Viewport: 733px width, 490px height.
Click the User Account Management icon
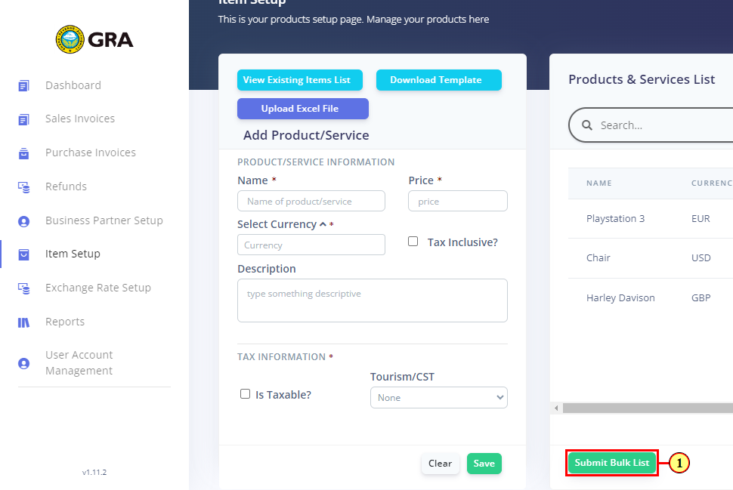pos(23,363)
